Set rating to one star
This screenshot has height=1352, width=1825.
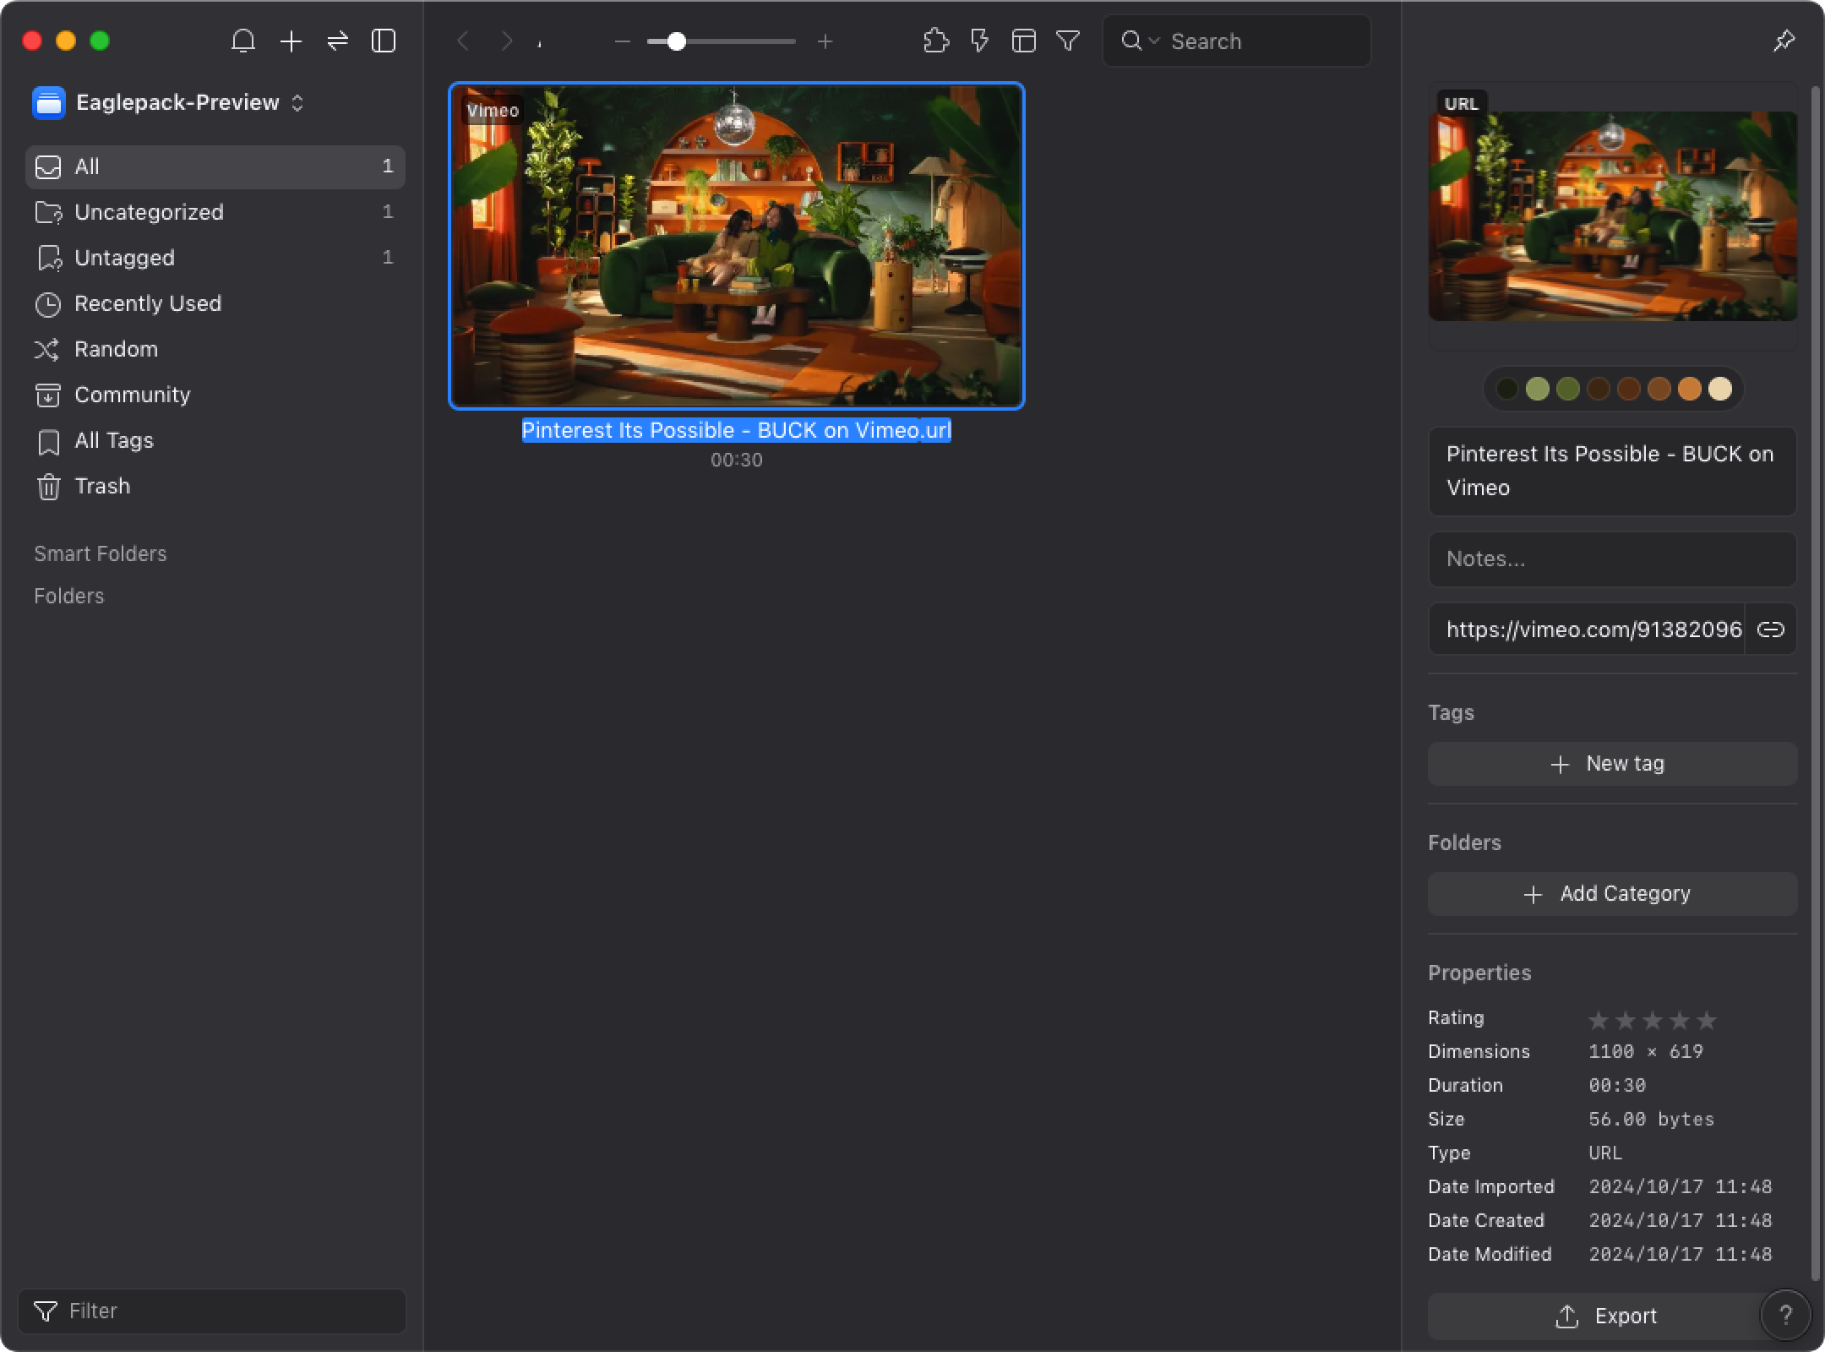pos(1599,1021)
